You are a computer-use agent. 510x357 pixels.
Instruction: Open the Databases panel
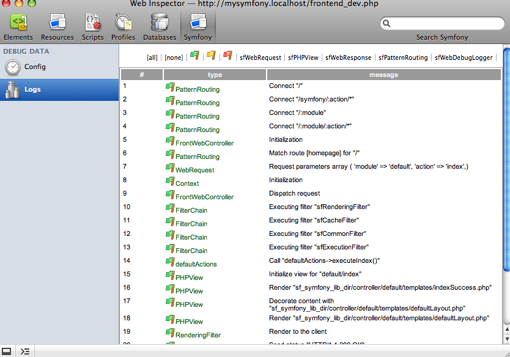[159, 26]
